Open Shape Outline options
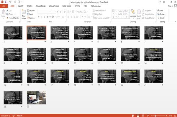This screenshot has width=177, height=117. point(149,14)
